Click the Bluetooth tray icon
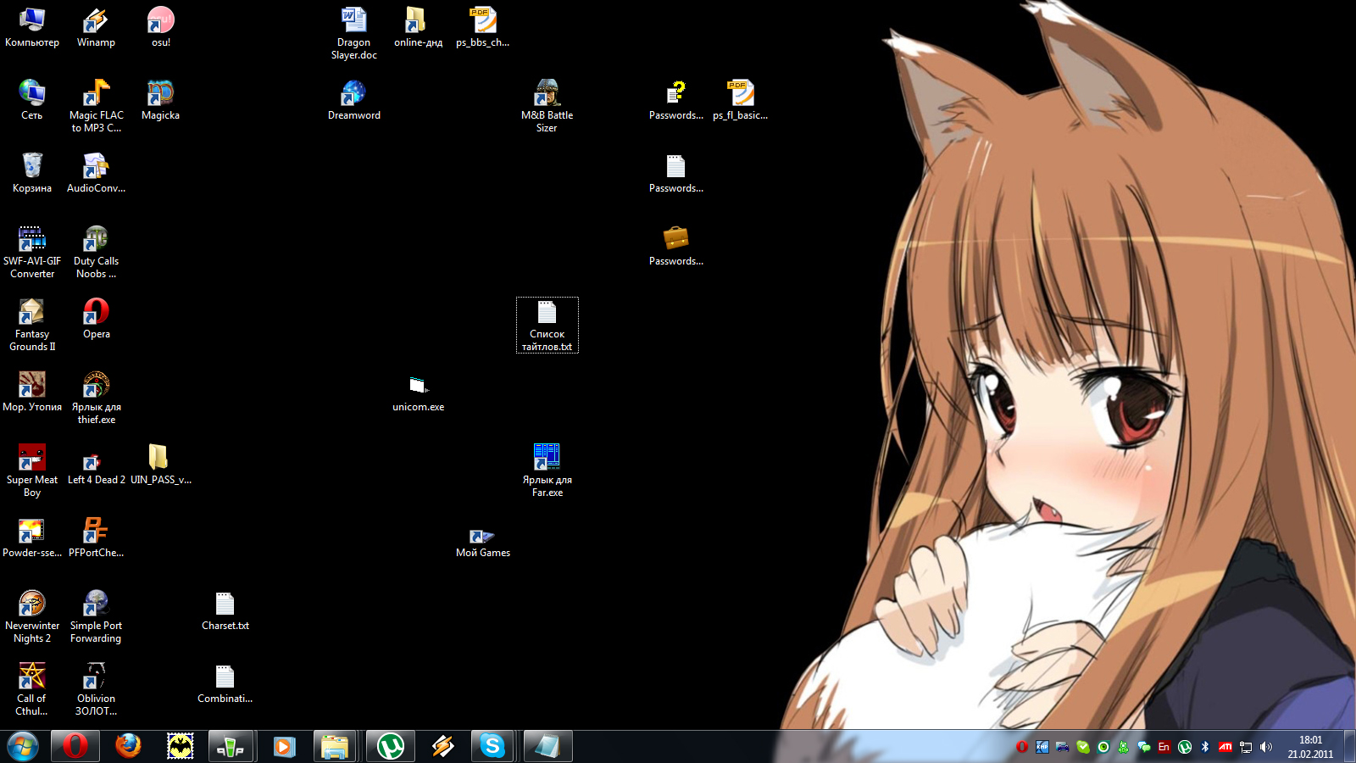This screenshot has width=1356, height=763. point(1204,747)
